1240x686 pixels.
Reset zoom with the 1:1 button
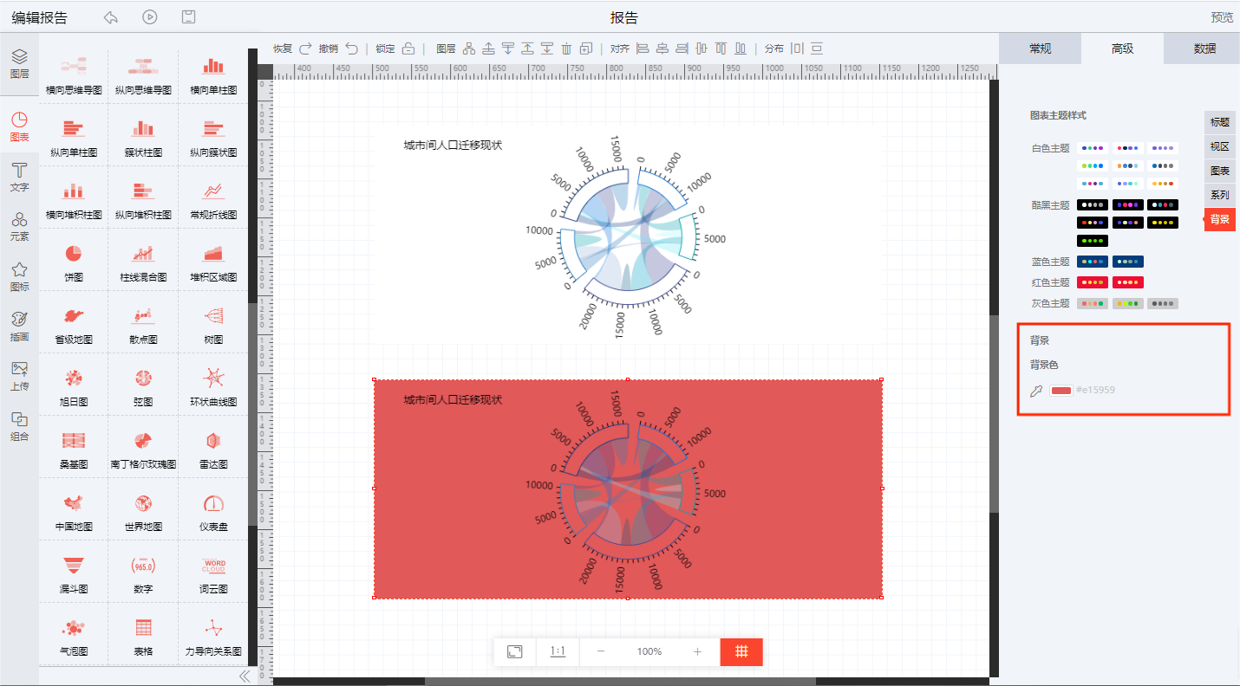(558, 651)
